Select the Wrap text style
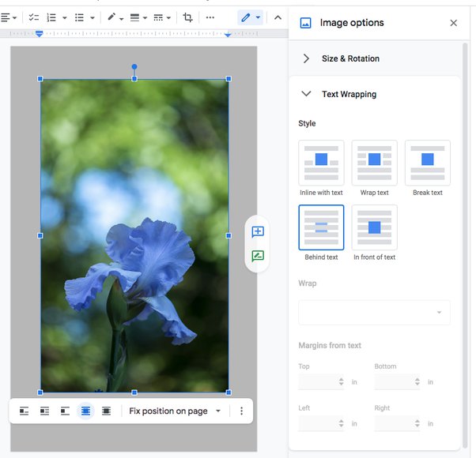This screenshot has height=458, width=476. pos(374,163)
